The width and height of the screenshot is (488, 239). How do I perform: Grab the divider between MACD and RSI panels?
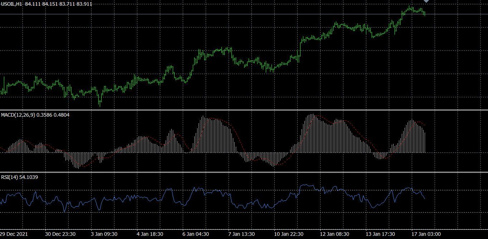(x=243, y=172)
